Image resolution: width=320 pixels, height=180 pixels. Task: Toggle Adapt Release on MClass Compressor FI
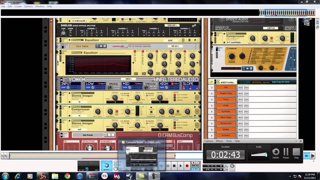[x=178, y=111]
